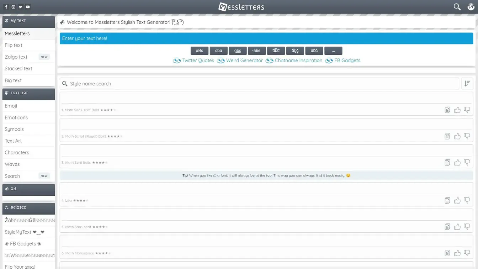Select Messletters in My Text menu
Viewport: 478px width, 269px height.
pos(28,33)
